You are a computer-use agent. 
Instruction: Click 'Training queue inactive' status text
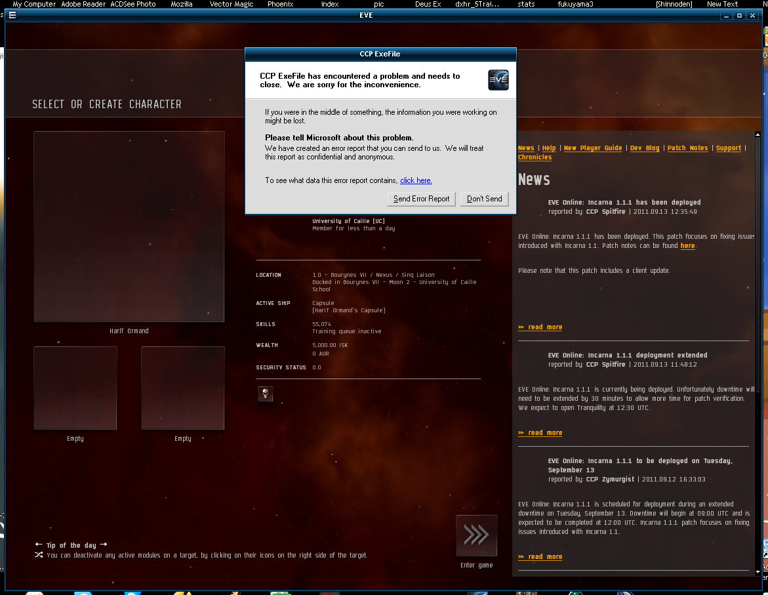pos(347,332)
